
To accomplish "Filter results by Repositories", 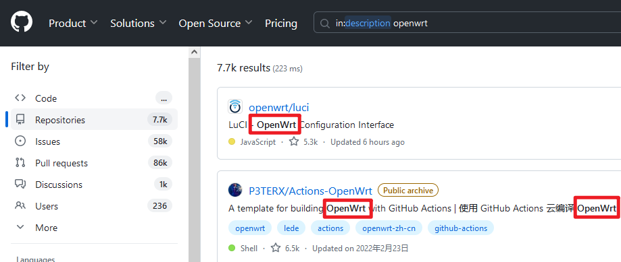I will coord(94,120).
